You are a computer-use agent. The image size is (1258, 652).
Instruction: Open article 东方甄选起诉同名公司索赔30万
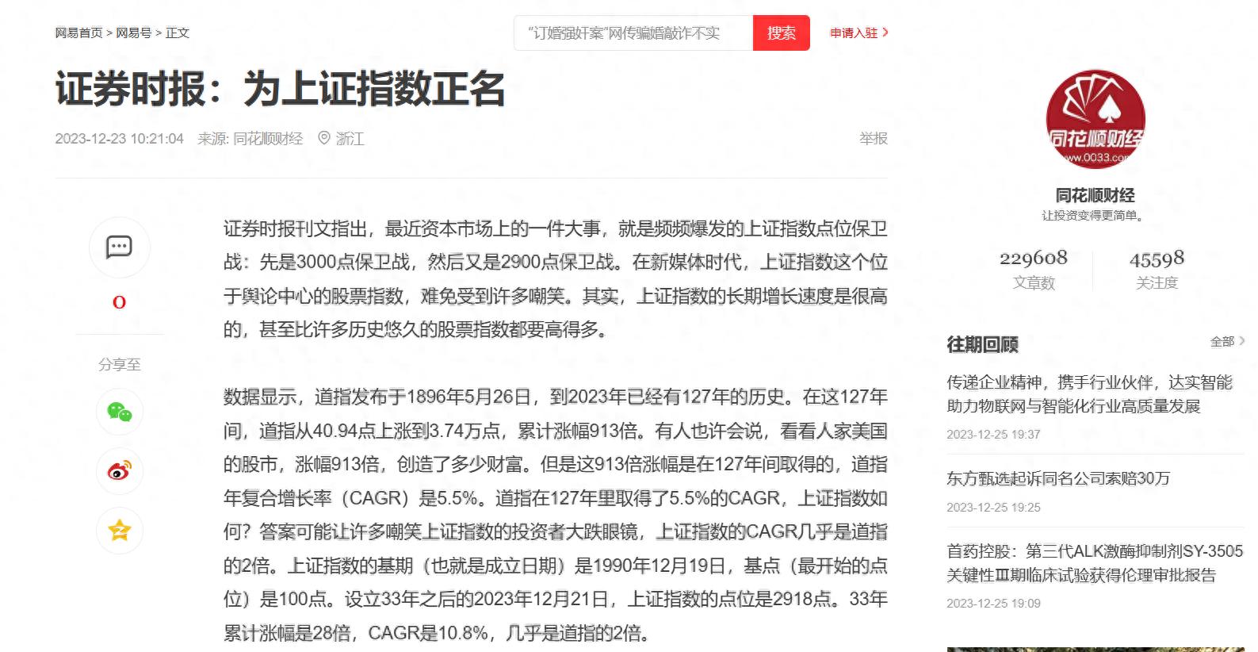[1058, 478]
